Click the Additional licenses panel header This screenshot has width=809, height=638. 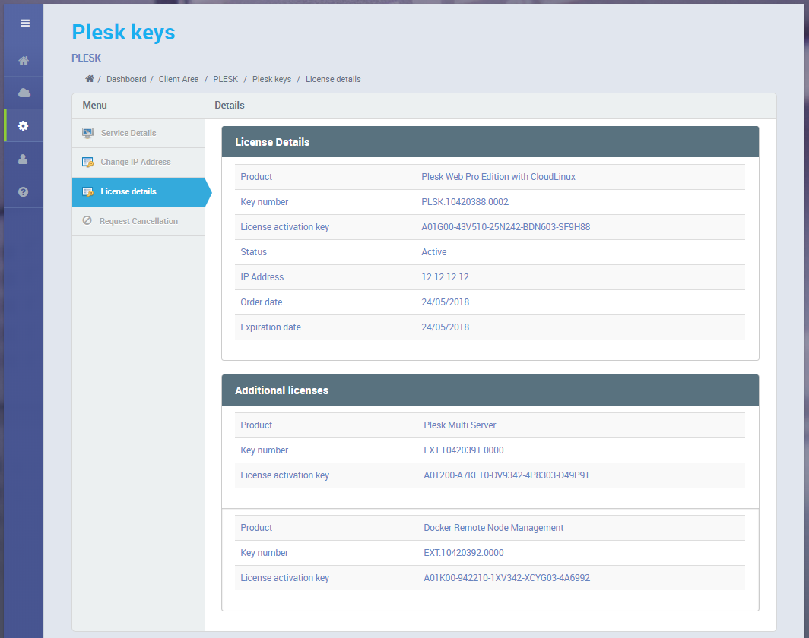[x=490, y=390]
